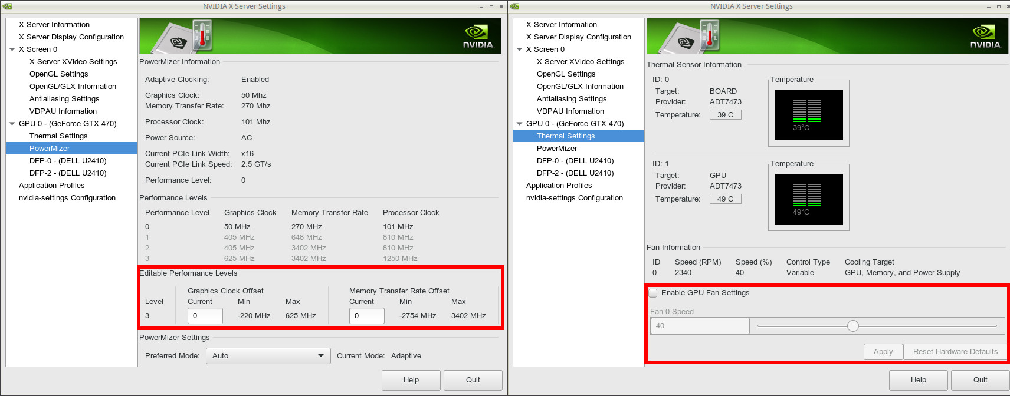Click the 49°C temperature gauge graphic

tap(808, 199)
